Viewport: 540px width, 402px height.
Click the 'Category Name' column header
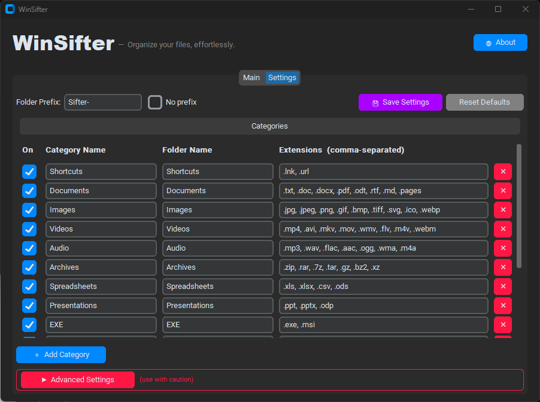point(75,150)
